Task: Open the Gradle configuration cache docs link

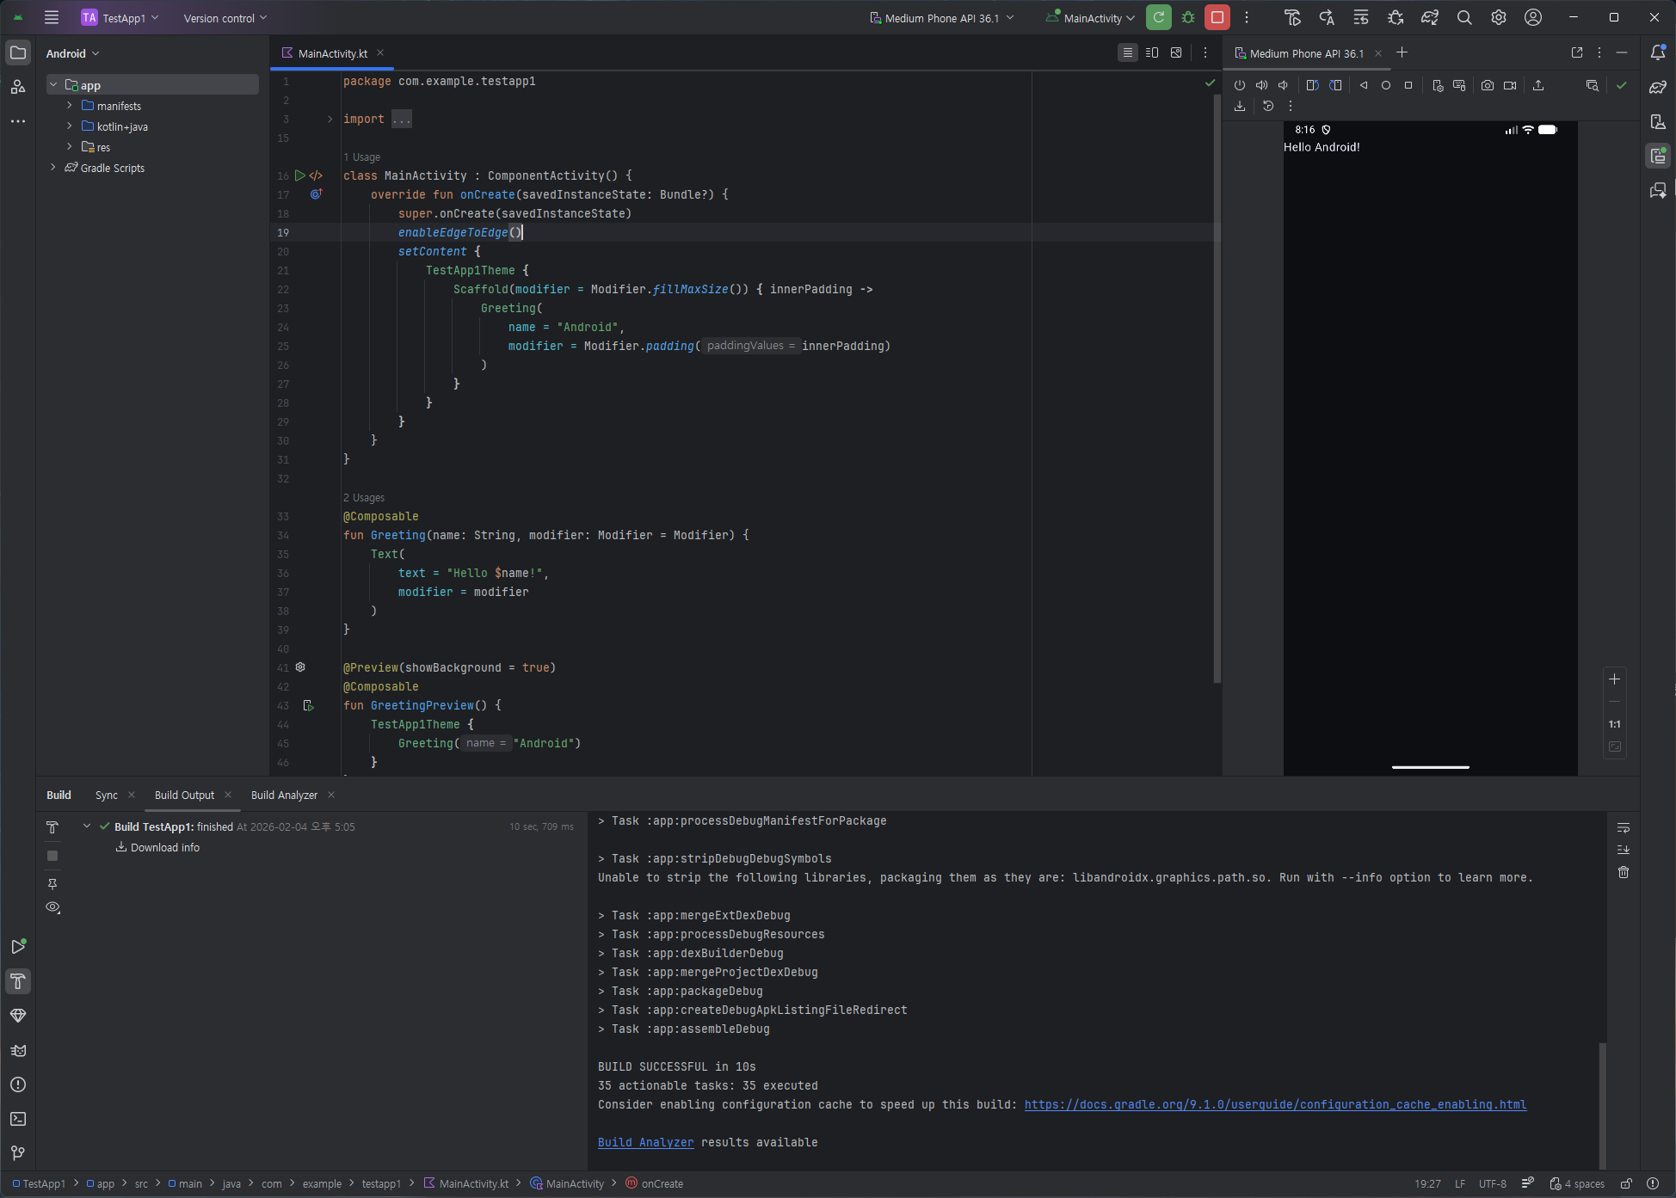Action: (x=1275, y=1105)
